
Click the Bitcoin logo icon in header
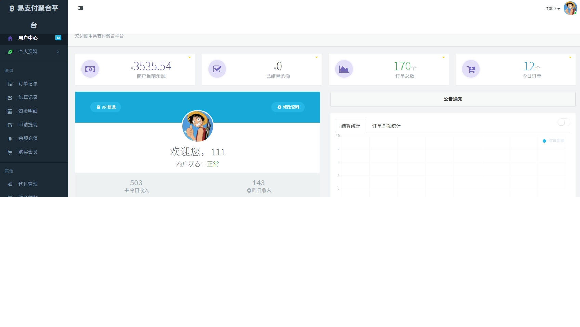tap(12, 8)
